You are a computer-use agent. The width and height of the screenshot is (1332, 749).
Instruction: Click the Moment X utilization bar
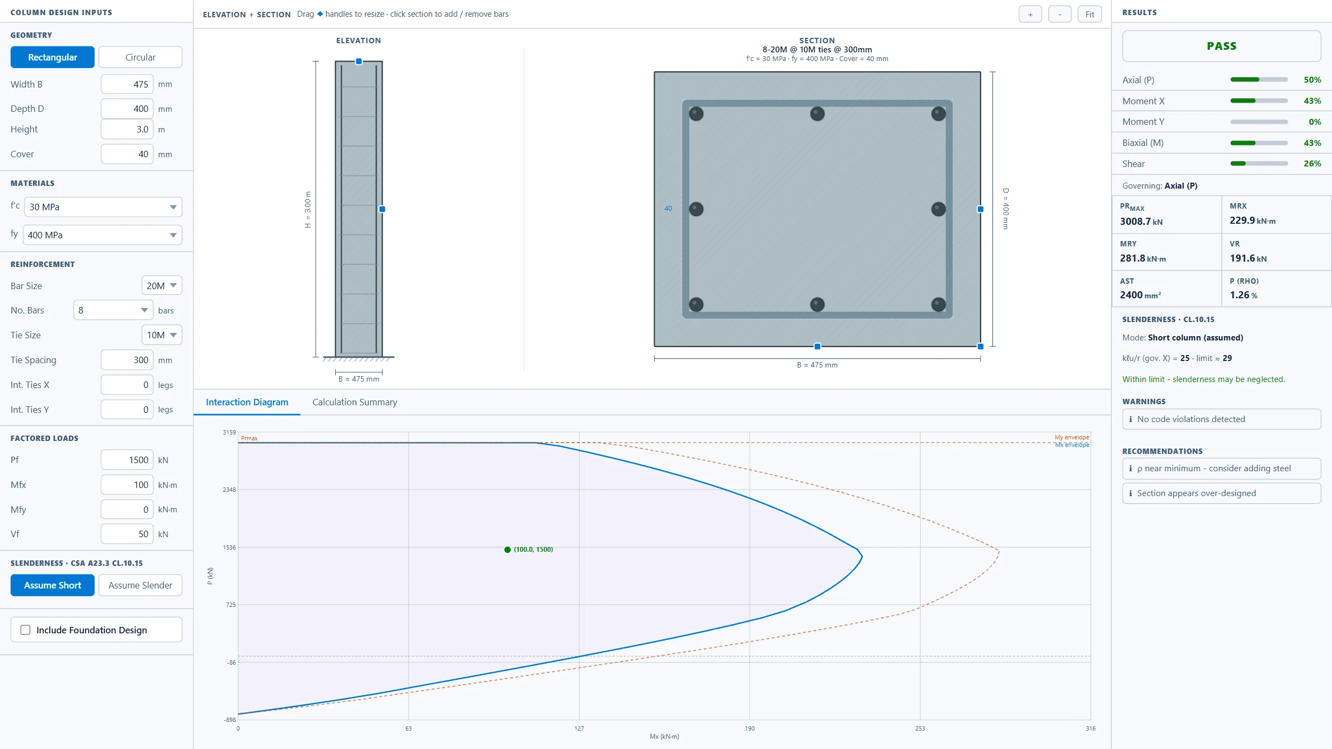(1259, 101)
